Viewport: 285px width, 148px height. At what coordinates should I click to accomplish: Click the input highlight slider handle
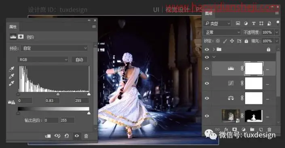(x=89, y=94)
